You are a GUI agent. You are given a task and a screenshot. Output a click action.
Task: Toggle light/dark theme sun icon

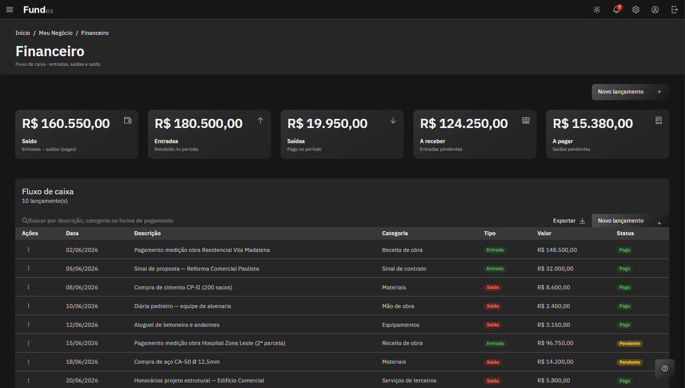597,10
